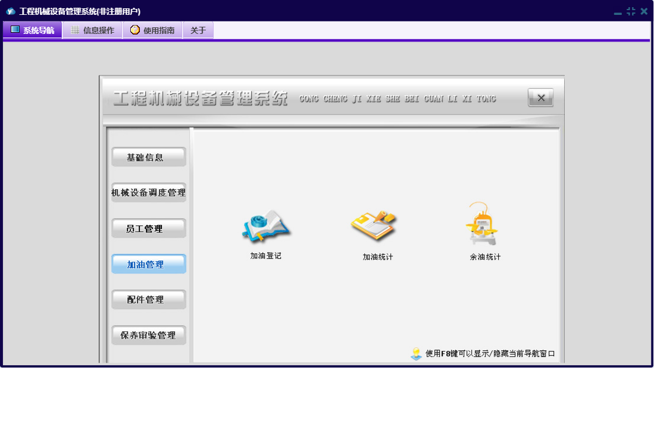Open the 余油统计 icon
This screenshot has height=430, width=654.
click(483, 224)
